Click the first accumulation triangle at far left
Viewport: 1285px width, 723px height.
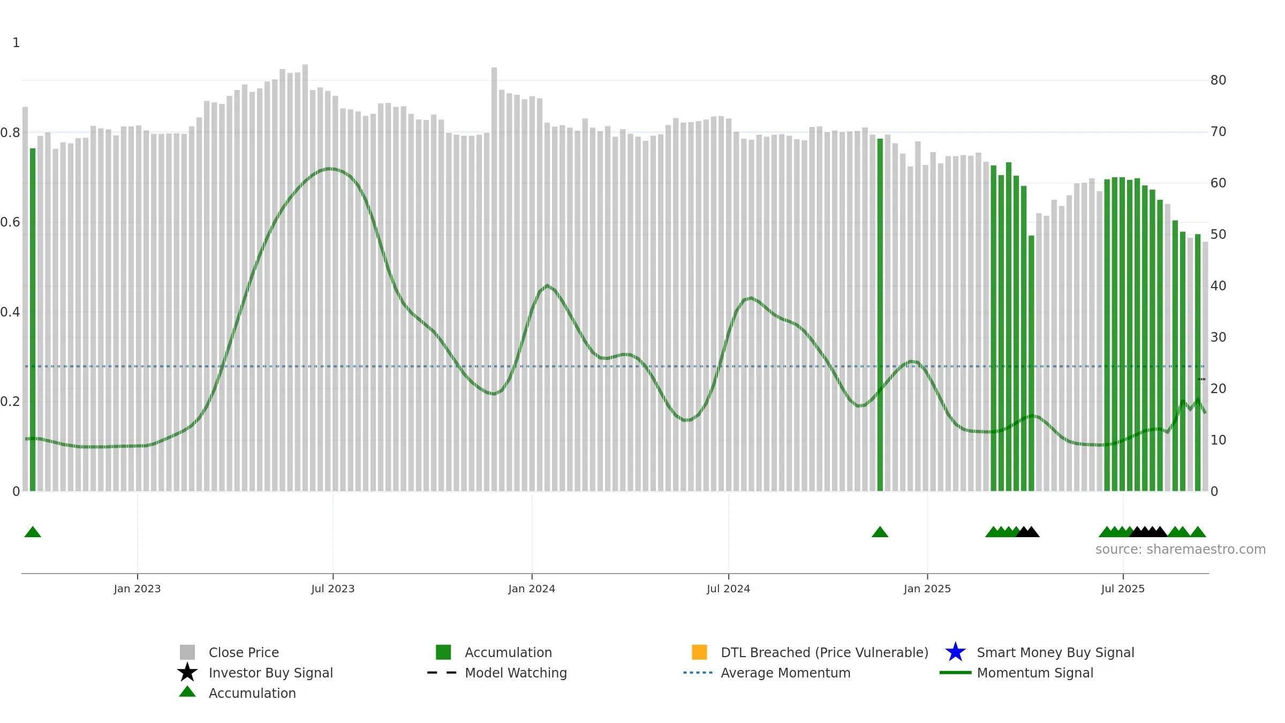pyautogui.click(x=33, y=532)
